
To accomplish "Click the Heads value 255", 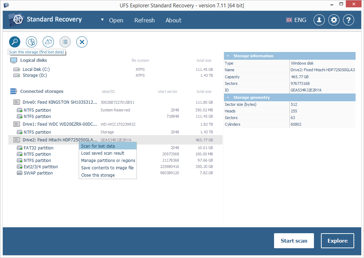I will click(x=294, y=111).
